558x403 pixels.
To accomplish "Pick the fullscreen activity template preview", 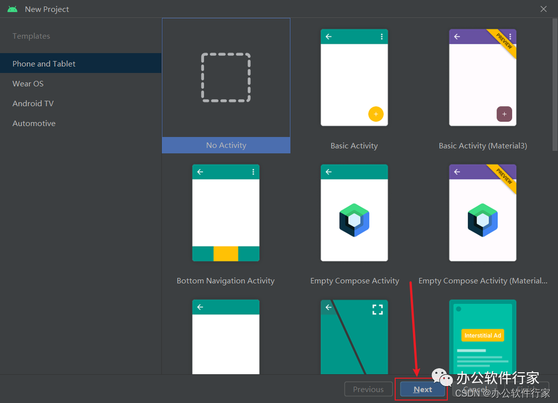I will pyautogui.click(x=354, y=336).
